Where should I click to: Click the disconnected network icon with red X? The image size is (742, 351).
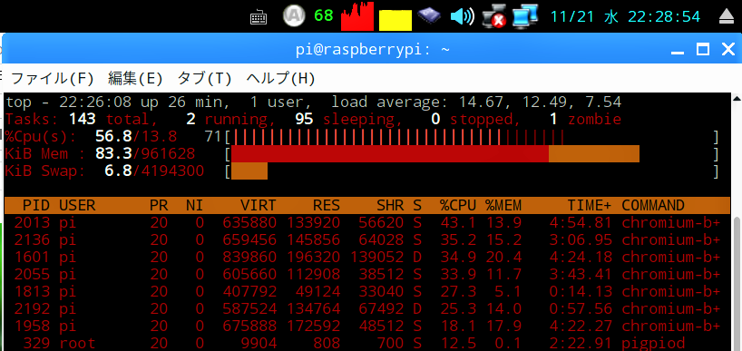(x=494, y=17)
